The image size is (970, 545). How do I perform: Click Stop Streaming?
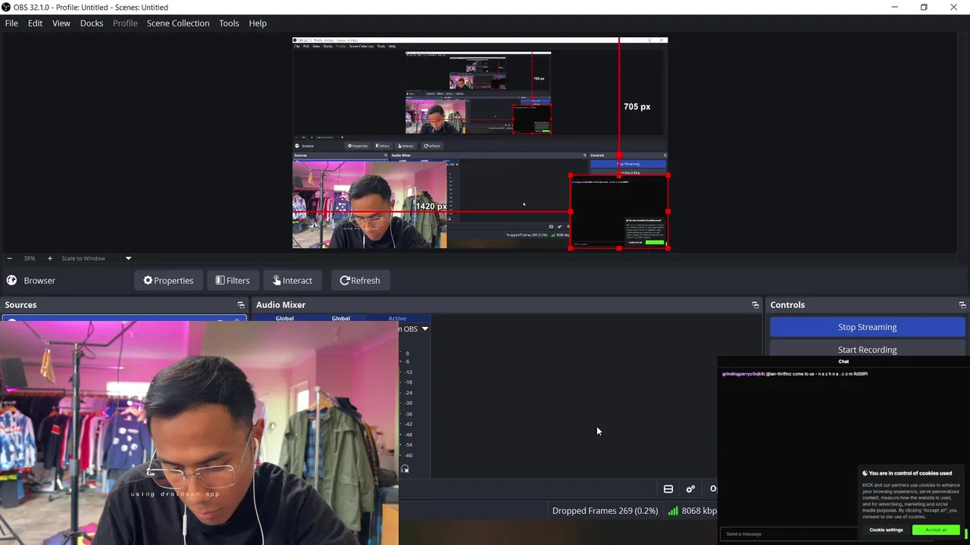click(x=867, y=327)
